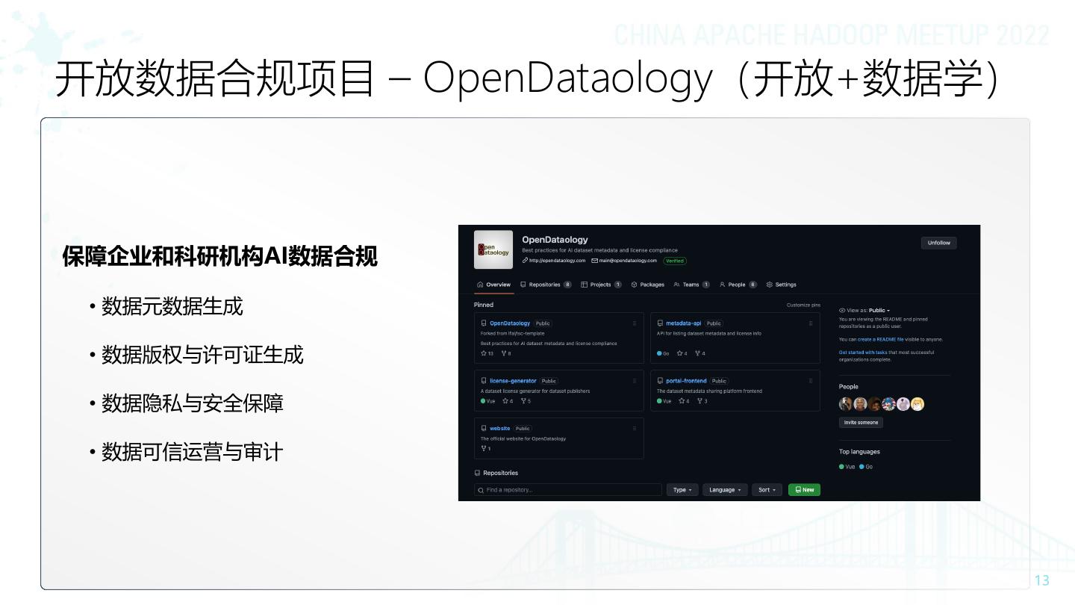Click the main@opendataology.com email link
This screenshot has height=605, width=1075.
[x=624, y=261]
